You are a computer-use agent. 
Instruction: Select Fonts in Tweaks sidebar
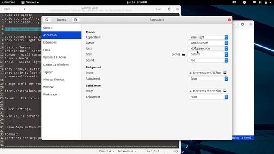(61, 50)
